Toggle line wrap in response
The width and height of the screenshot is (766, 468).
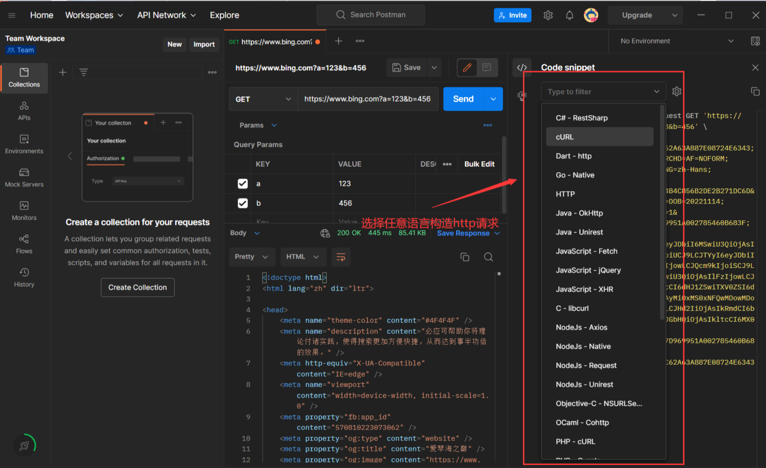341,257
